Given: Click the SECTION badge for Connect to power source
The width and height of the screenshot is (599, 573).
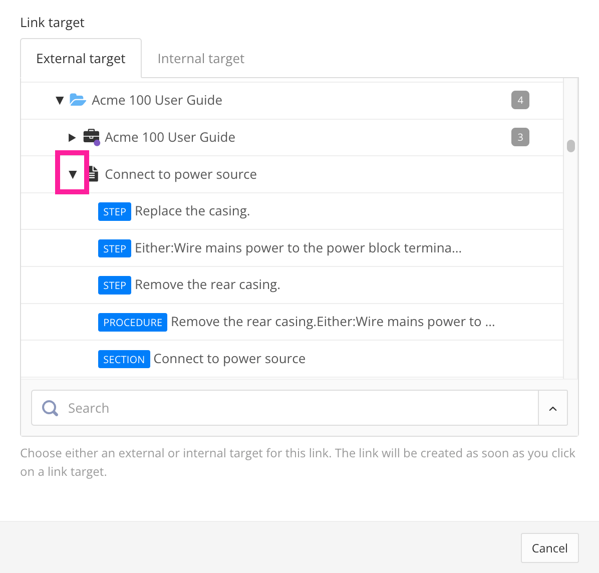Looking at the screenshot, I should 124,359.
